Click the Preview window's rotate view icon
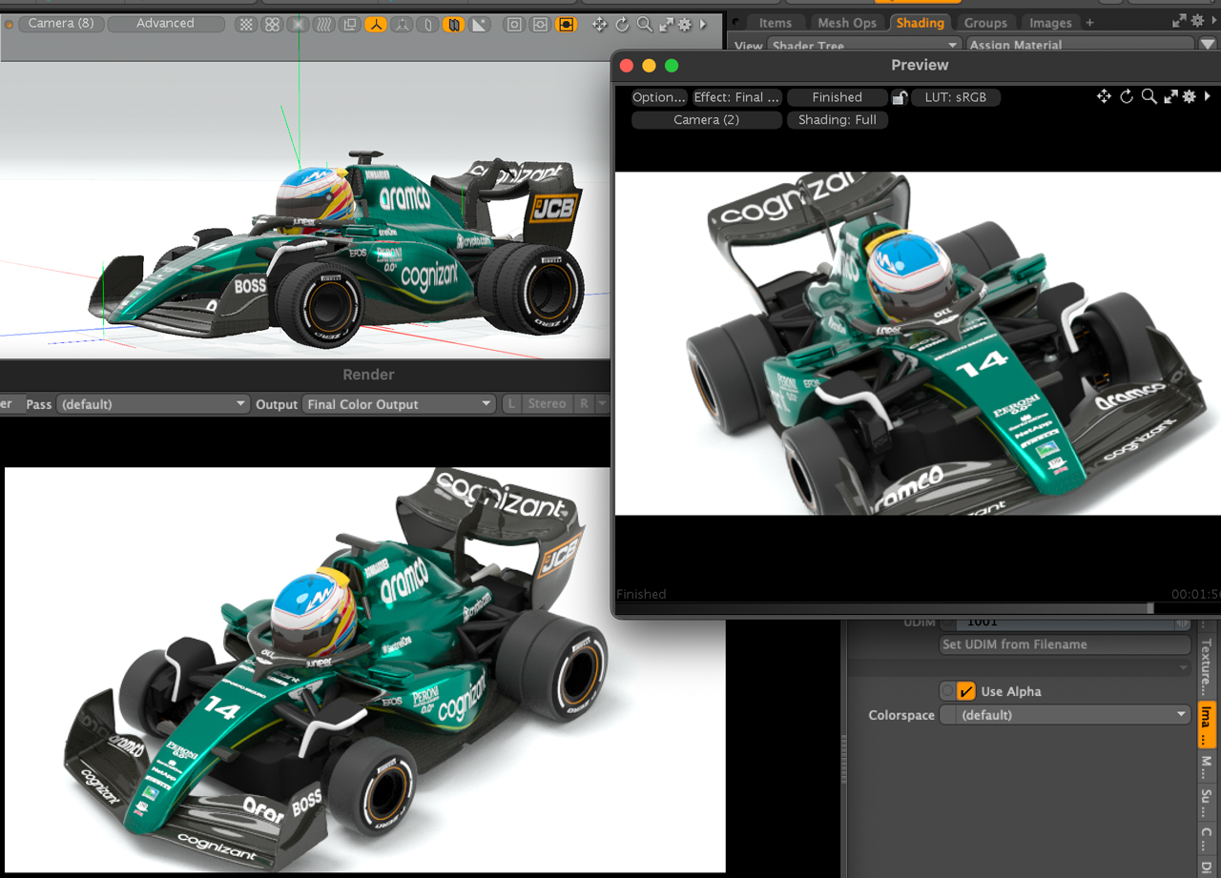This screenshot has width=1221, height=878. click(x=1127, y=96)
